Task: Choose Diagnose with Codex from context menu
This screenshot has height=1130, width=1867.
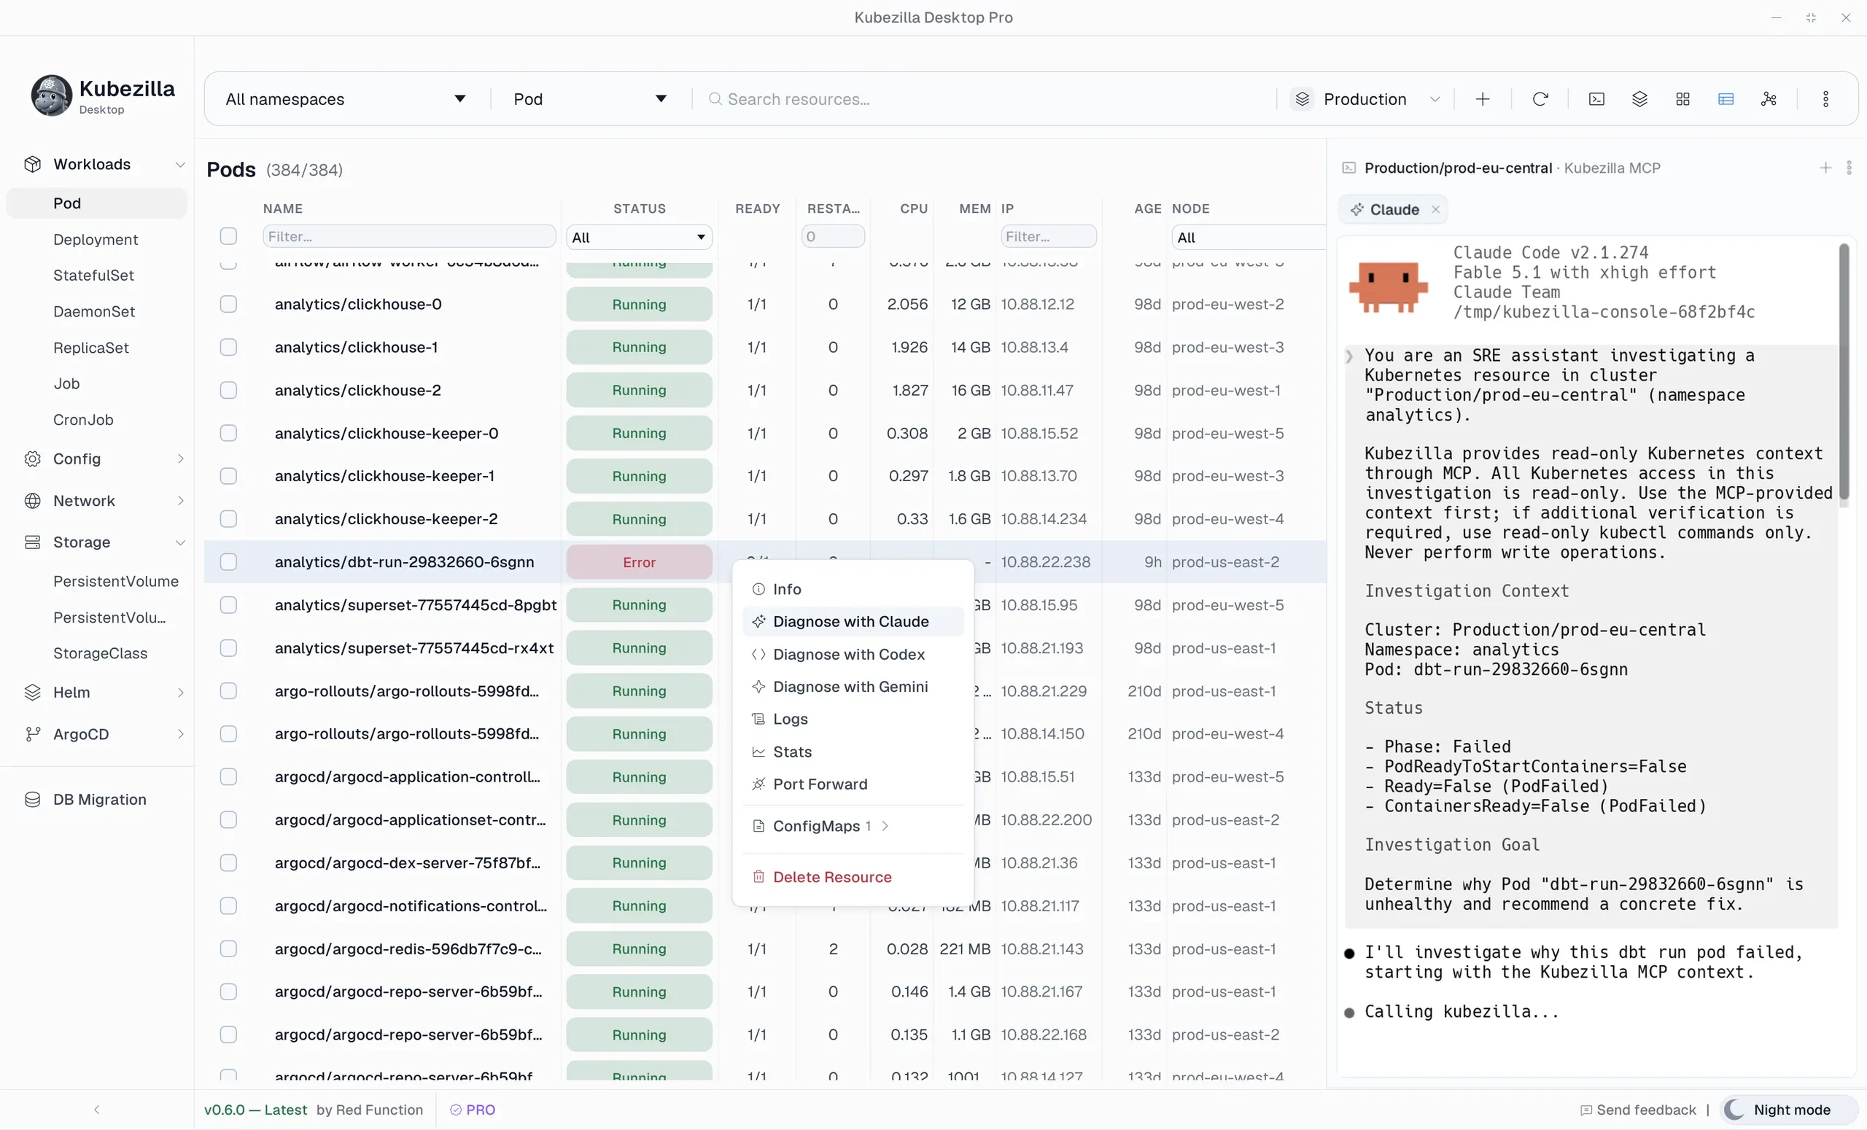Action: click(x=853, y=655)
